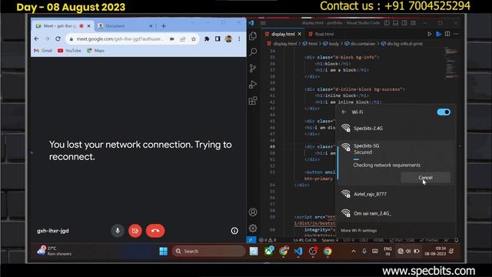Go forward in Chrome

[x=47, y=39]
